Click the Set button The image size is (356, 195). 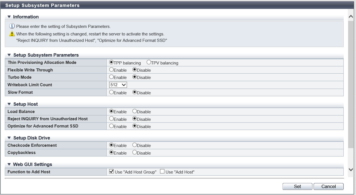pyautogui.click(x=297, y=186)
